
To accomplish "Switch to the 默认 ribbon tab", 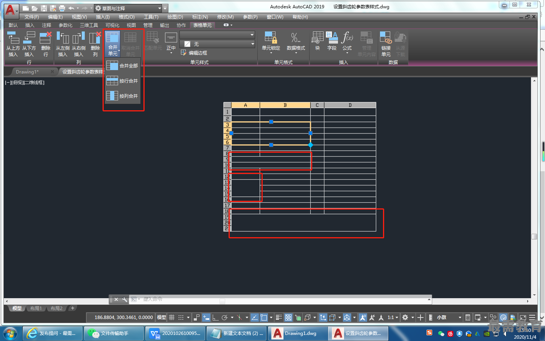I will pyautogui.click(x=13, y=25).
